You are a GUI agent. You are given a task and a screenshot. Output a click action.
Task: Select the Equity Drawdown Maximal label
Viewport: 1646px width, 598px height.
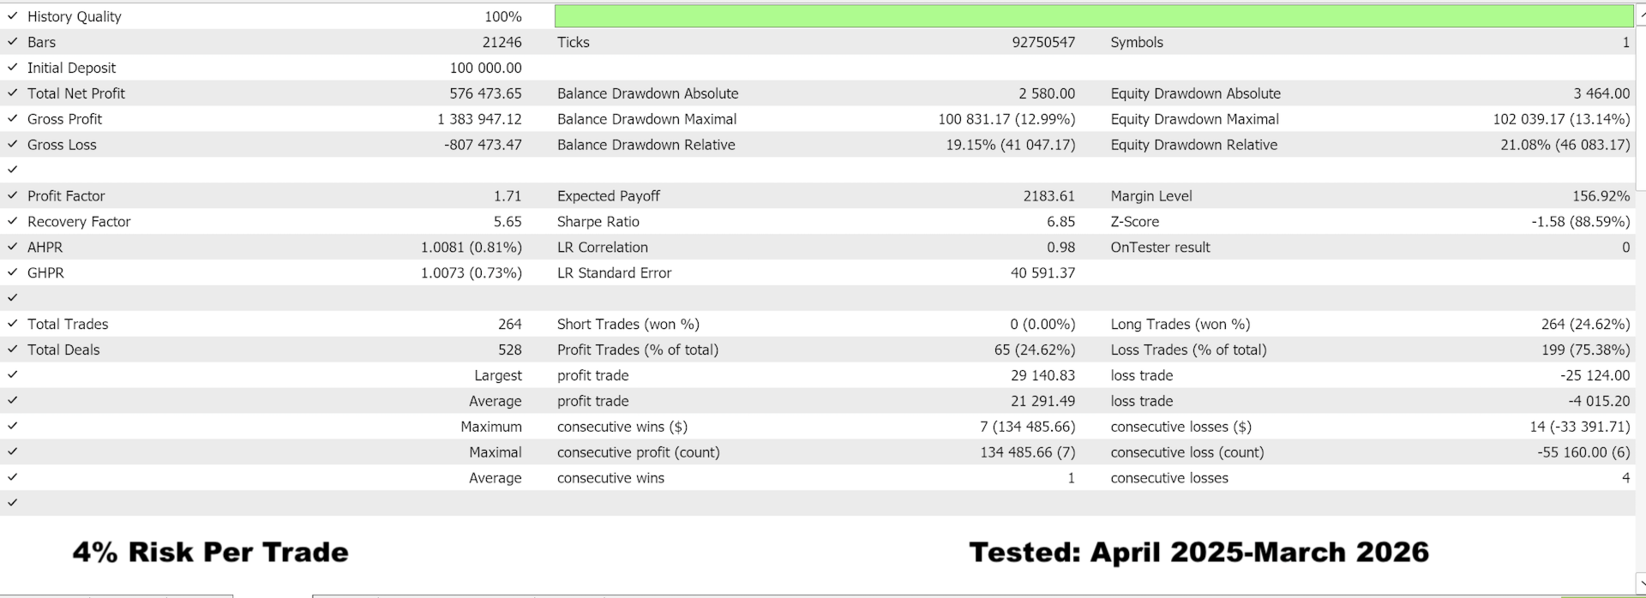[x=1194, y=119]
